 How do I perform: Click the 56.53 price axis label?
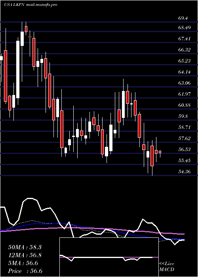click(185, 150)
